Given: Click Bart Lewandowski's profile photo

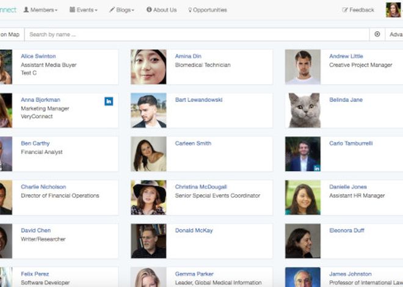Looking at the screenshot, I should pyautogui.click(x=148, y=111).
